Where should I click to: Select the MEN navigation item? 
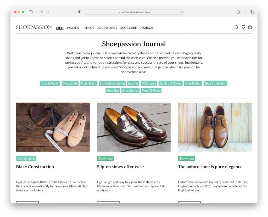pyautogui.click(x=60, y=28)
